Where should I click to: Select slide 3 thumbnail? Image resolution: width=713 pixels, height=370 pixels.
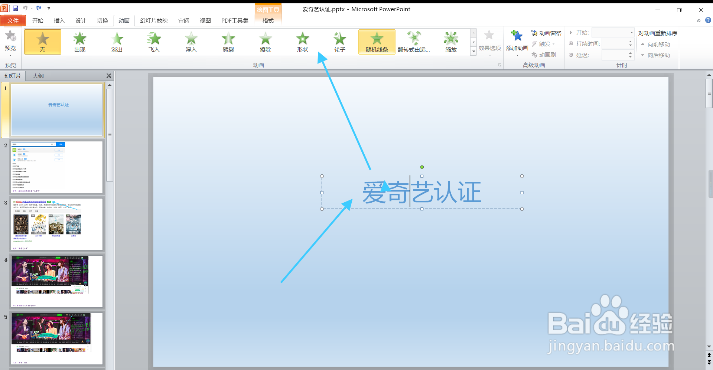(x=57, y=224)
